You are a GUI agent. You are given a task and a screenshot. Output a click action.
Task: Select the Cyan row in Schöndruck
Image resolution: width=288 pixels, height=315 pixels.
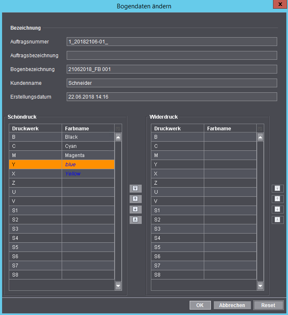(62, 146)
